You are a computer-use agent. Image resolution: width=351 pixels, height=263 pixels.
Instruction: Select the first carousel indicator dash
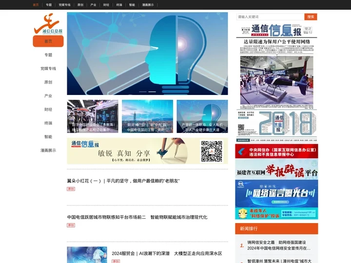143,92
